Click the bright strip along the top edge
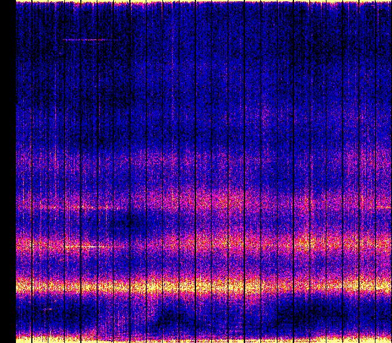 [x=202, y=2]
